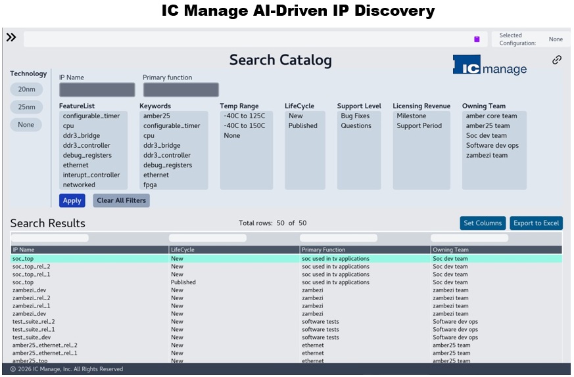The width and height of the screenshot is (574, 377).
Task: Apply the search filters
Action: tap(72, 200)
